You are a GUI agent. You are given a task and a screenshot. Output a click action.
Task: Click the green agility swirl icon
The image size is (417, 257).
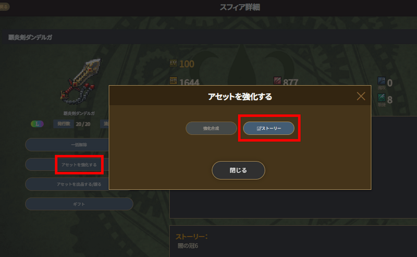coord(382,97)
